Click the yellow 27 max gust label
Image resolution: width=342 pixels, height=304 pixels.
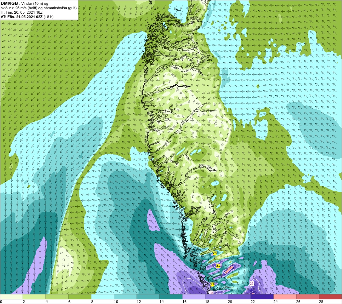tap(212, 284)
